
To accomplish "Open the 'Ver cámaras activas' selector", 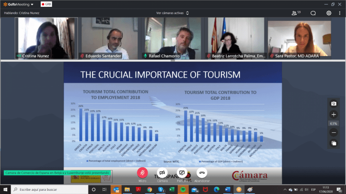I will pyautogui.click(x=173, y=13).
